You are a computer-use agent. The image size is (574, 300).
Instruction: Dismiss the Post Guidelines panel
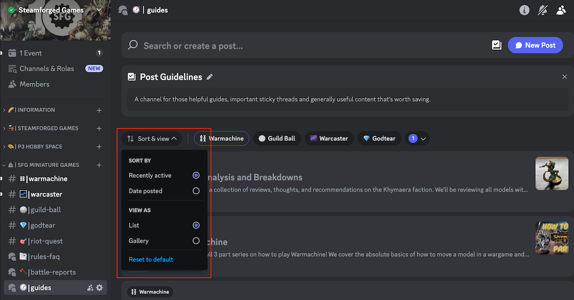[x=565, y=77]
